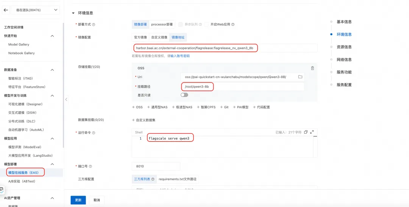The height and width of the screenshot is (207, 409).
Task: Open 大模型应用开发 (LangStudio)
Action: 31,156
